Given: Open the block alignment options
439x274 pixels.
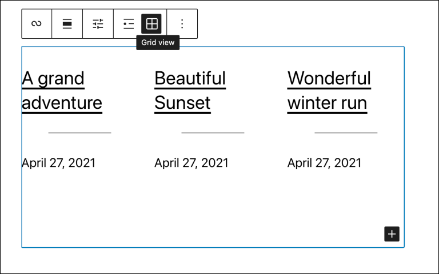Looking at the screenshot, I should point(67,24).
